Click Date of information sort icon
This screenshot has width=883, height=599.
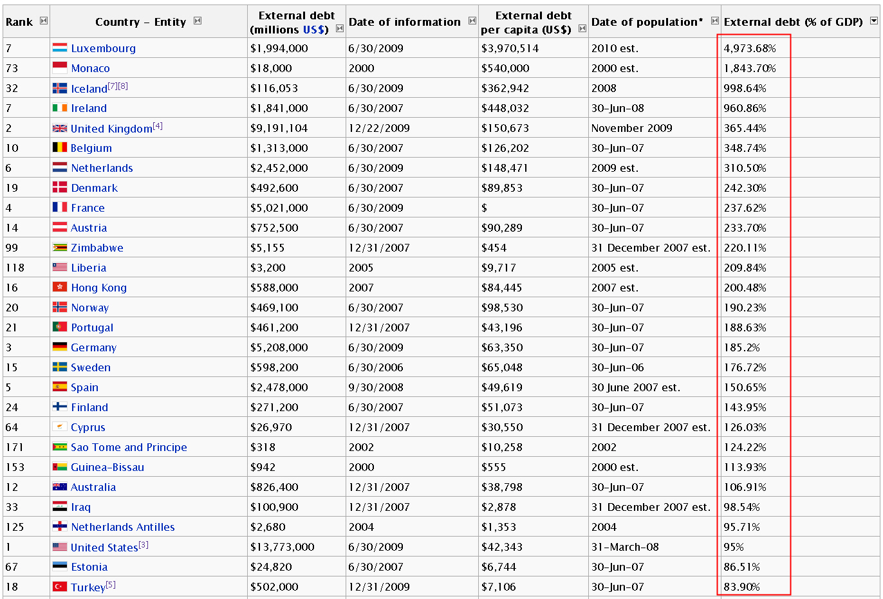pos(472,21)
